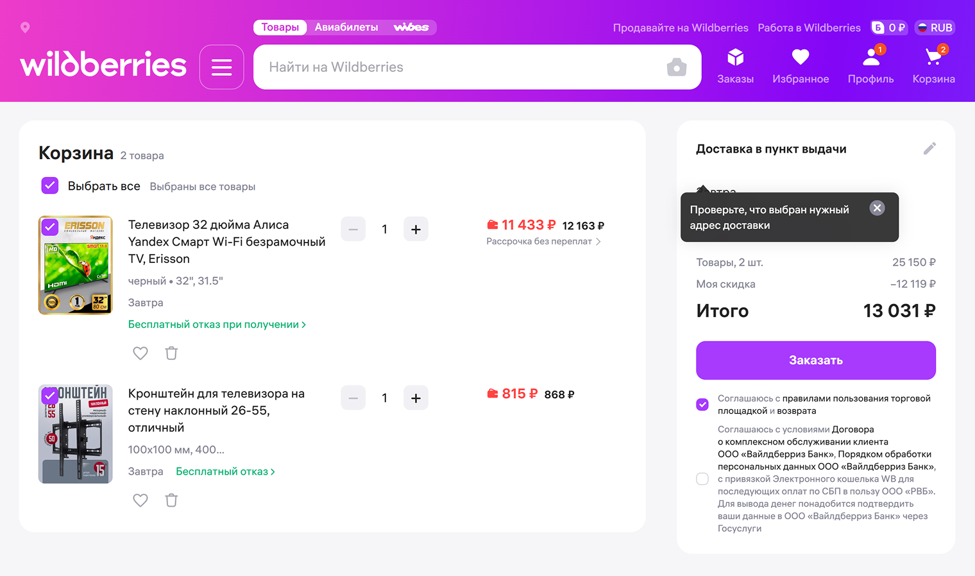Screen dimensions: 975x576
Task: Uncheck the Erisson TV item checkbox
Action: click(50, 226)
